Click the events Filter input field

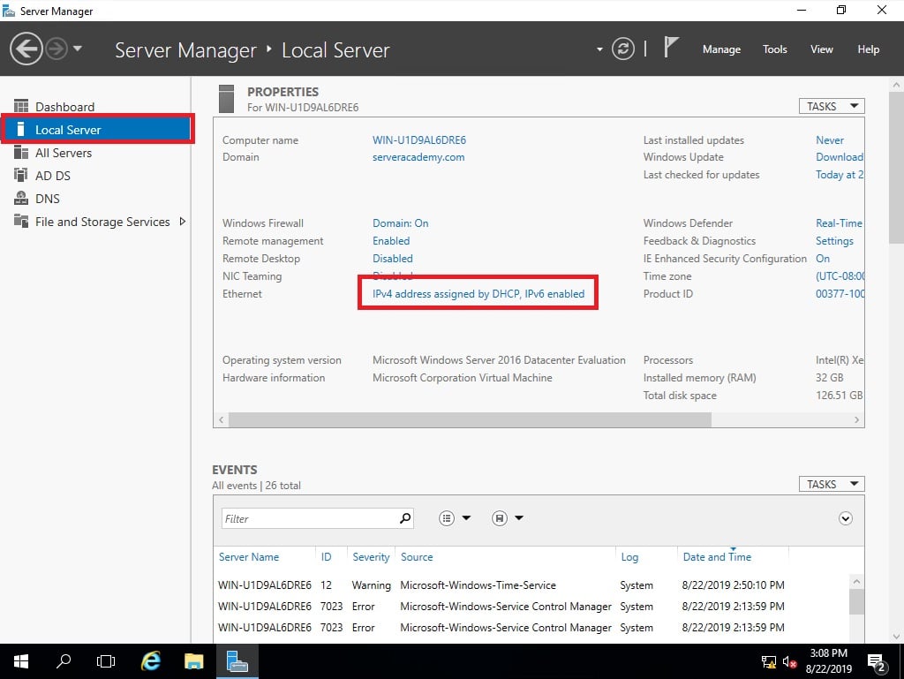coord(309,518)
